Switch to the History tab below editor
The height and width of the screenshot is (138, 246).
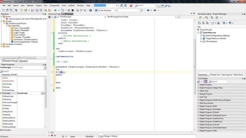click(x=114, y=136)
